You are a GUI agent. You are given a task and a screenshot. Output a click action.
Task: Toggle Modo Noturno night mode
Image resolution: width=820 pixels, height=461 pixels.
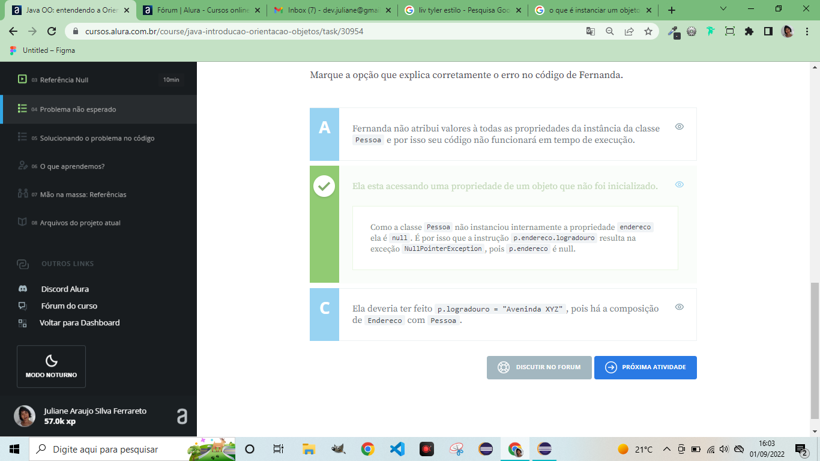51,366
